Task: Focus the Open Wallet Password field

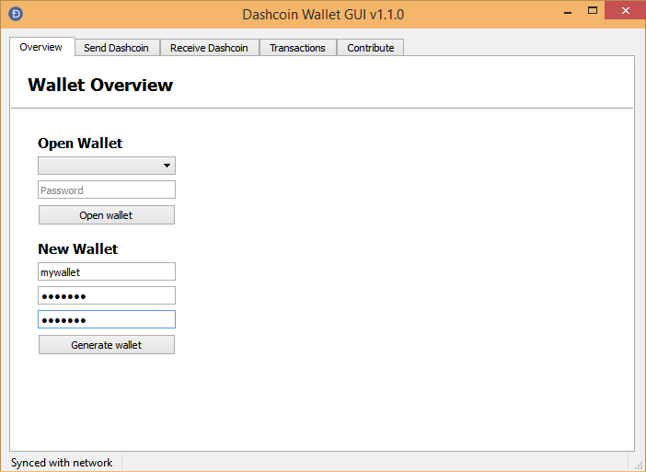Action: click(107, 190)
